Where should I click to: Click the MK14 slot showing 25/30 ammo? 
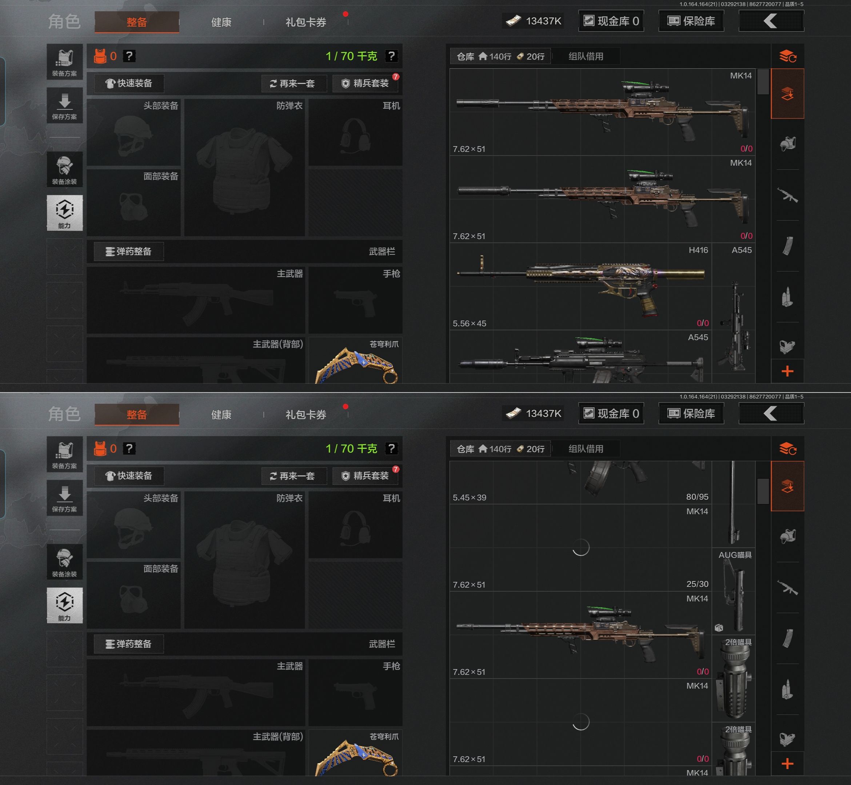click(x=581, y=548)
